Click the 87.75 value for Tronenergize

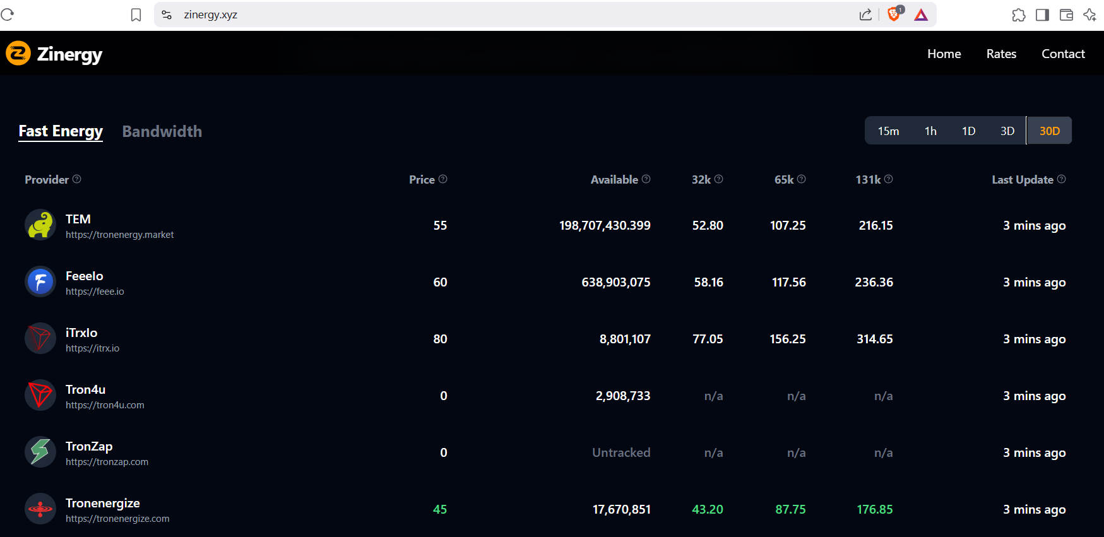click(x=790, y=509)
